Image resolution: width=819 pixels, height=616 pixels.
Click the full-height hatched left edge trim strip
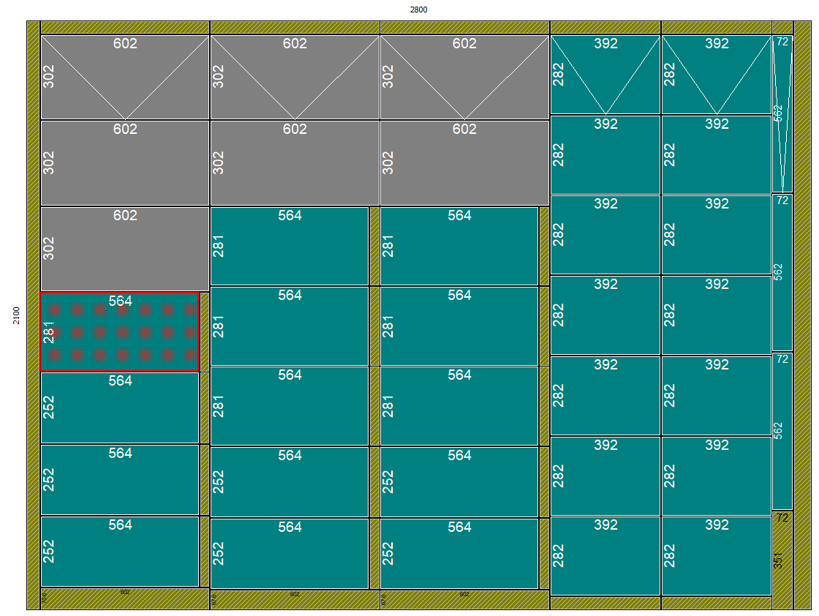(x=33, y=315)
